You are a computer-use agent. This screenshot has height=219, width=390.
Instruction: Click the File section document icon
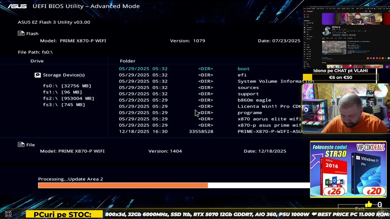coord(21,145)
